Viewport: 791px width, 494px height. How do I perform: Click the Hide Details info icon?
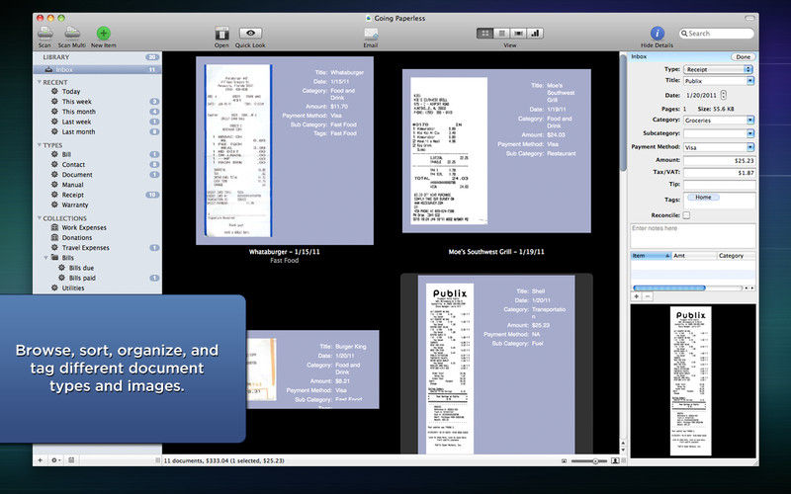[x=657, y=34]
